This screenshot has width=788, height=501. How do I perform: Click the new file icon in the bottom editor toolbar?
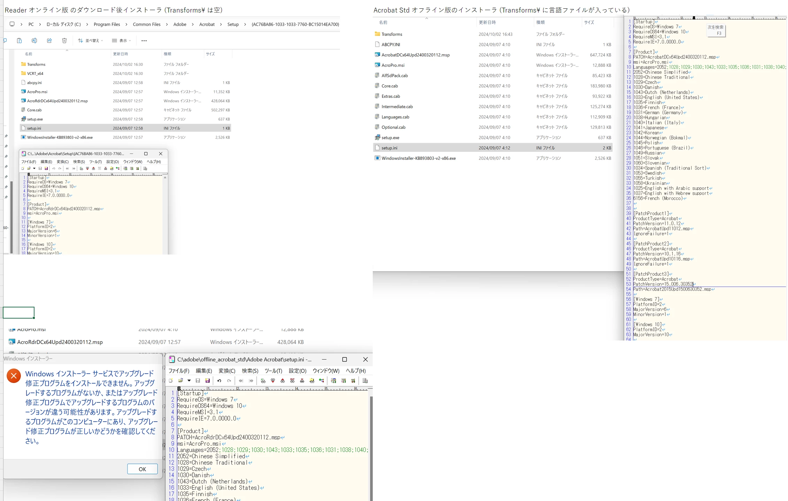click(171, 381)
